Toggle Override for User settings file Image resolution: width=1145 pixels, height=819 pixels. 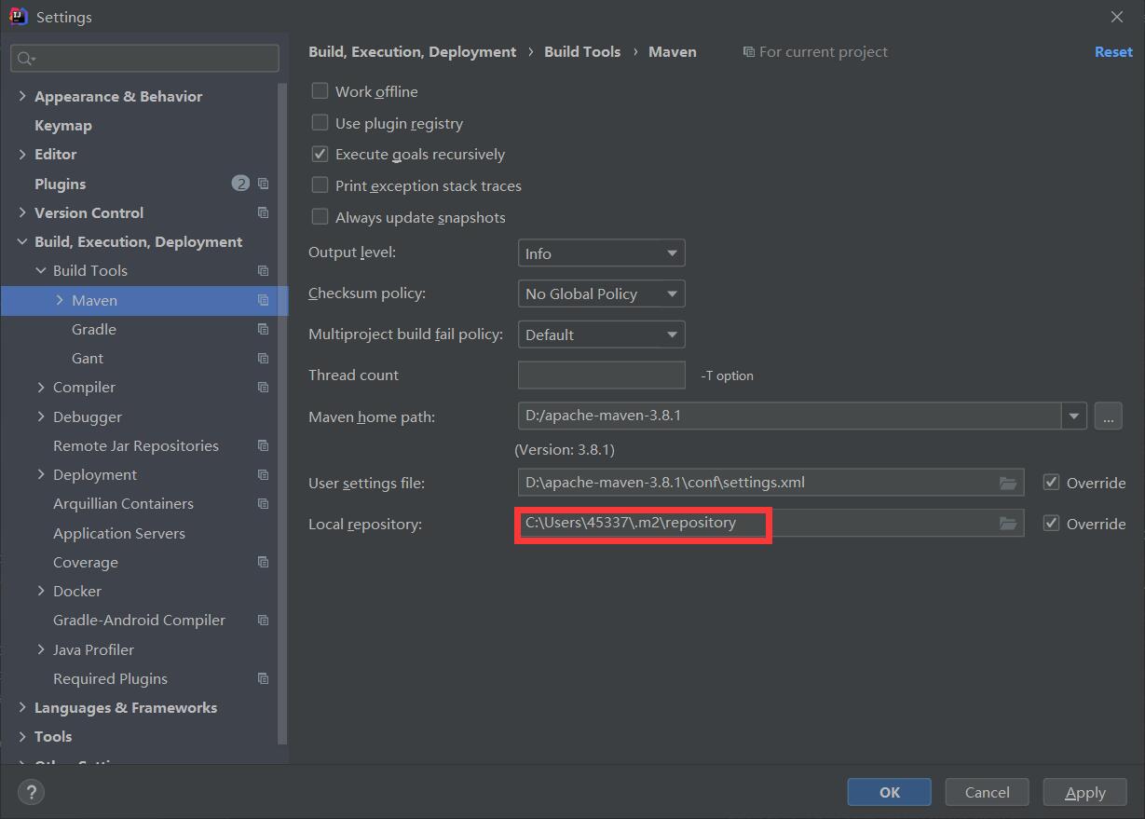(x=1052, y=483)
